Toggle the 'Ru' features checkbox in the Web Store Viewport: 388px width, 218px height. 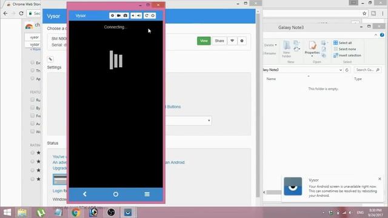pyautogui.click(x=32, y=99)
